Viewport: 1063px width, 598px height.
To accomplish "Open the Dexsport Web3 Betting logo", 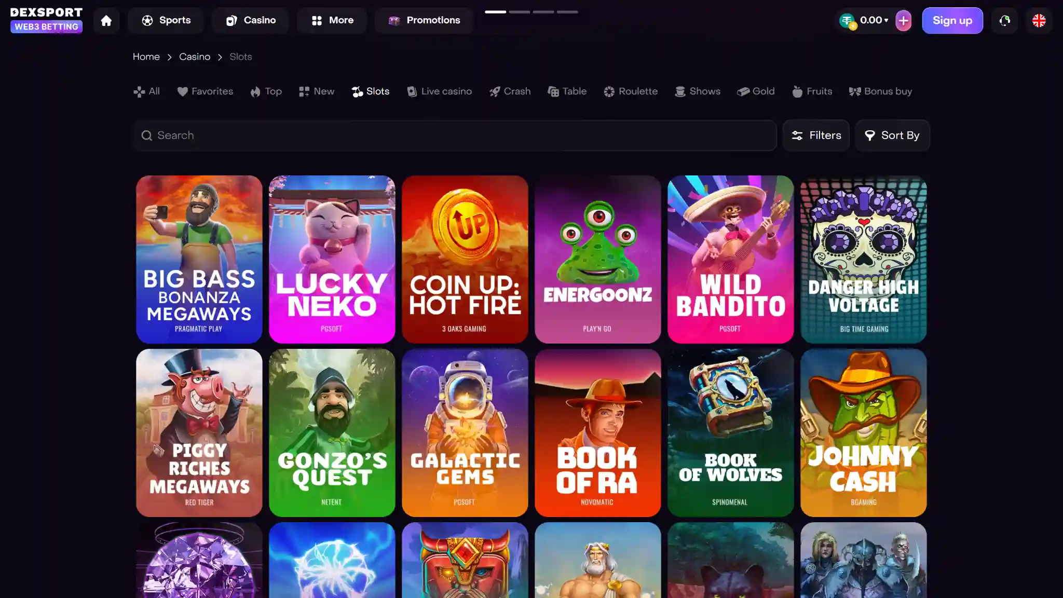I will 46,20.
